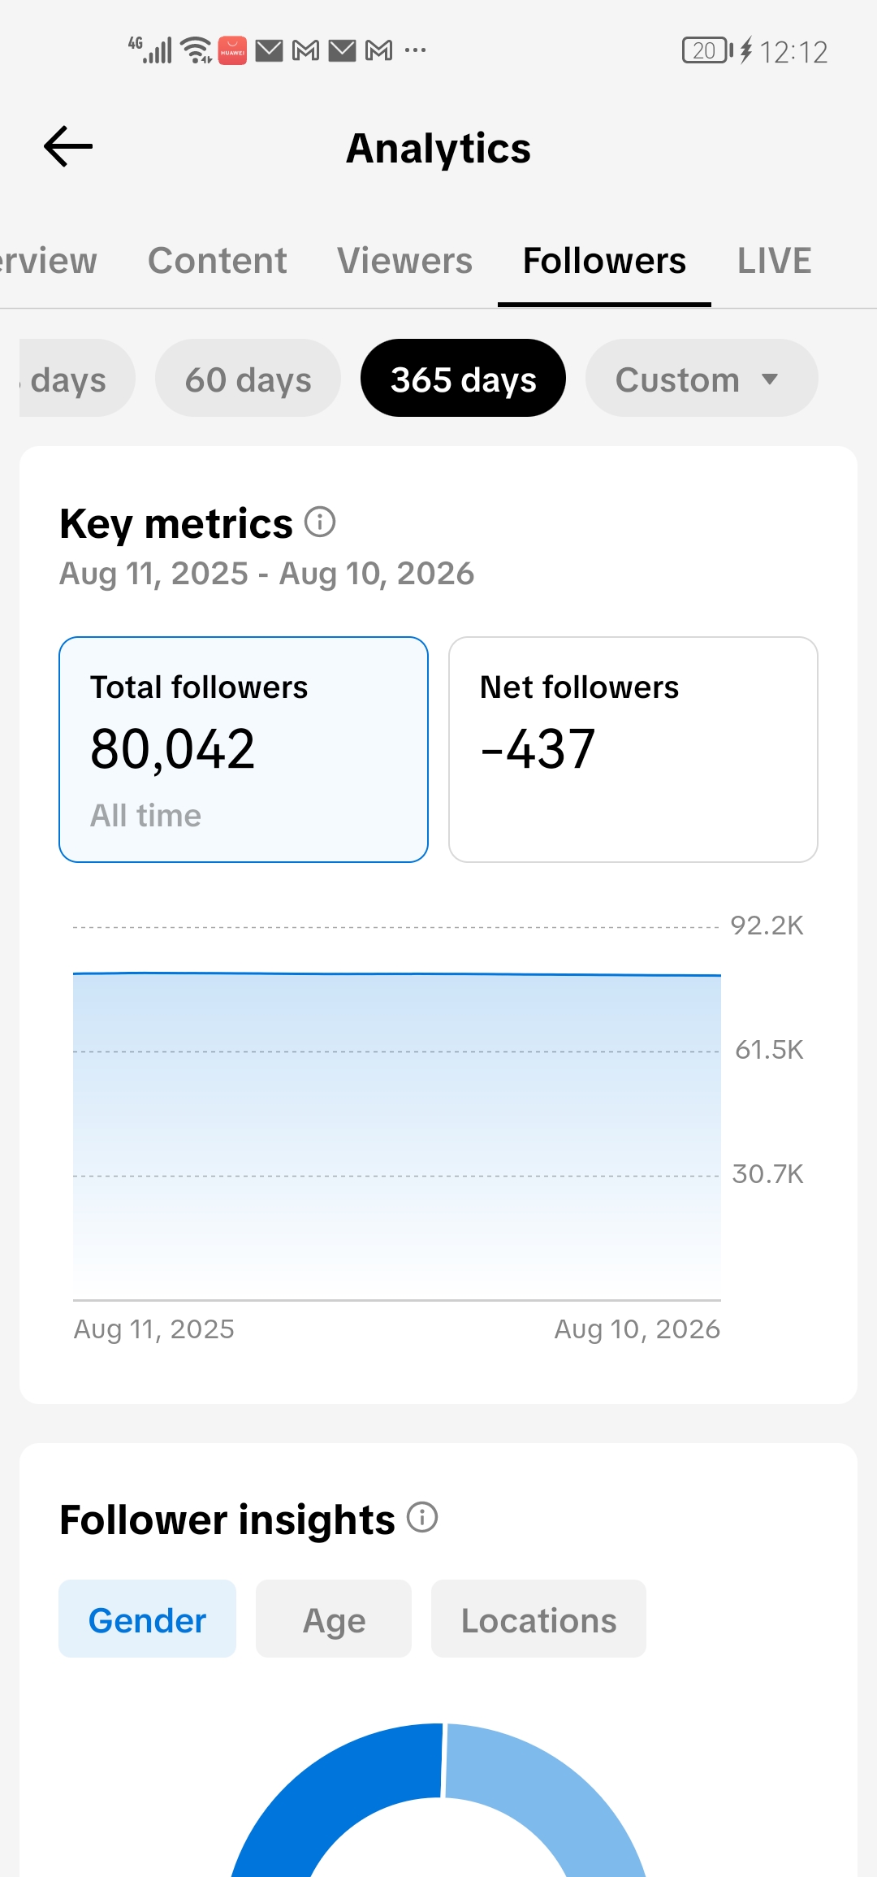Switch to the Viewers tab
The height and width of the screenshot is (1877, 877).
(404, 261)
